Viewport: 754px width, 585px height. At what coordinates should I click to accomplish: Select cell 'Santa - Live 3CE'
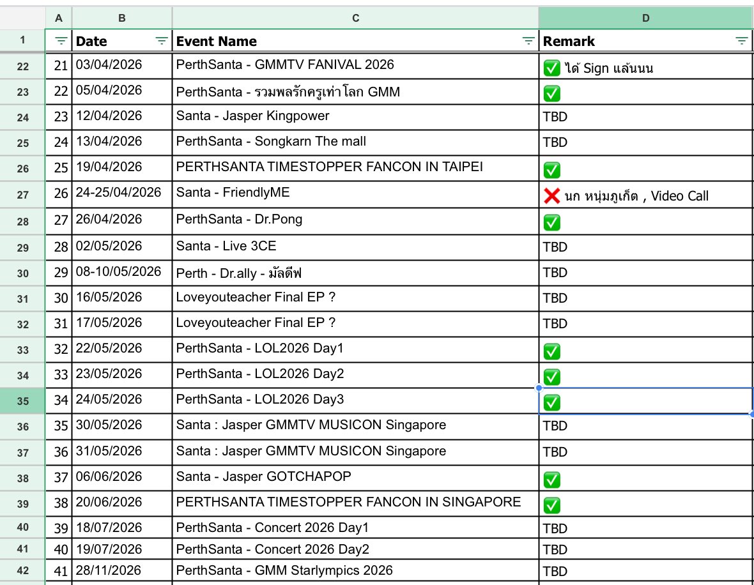pyautogui.click(x=355, y=247)
